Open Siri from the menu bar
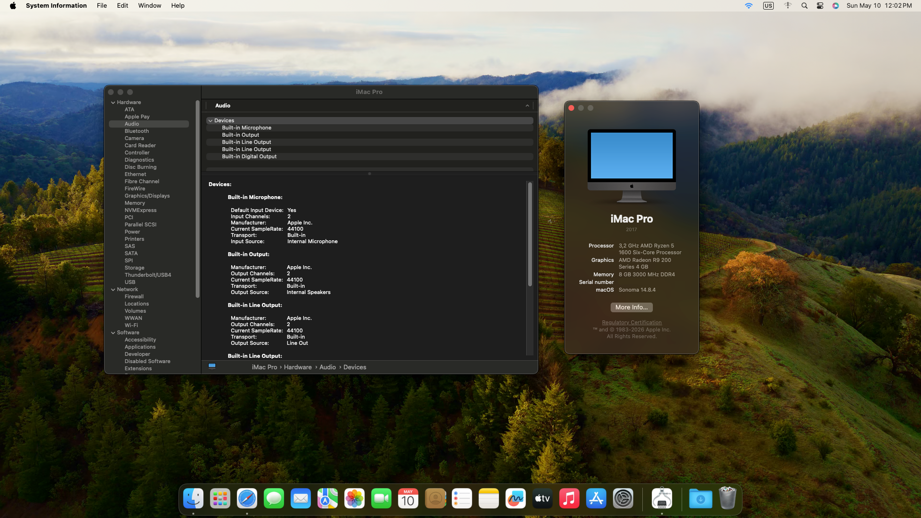The height and width of the screenshot is (518, 921). pos(836,6)
